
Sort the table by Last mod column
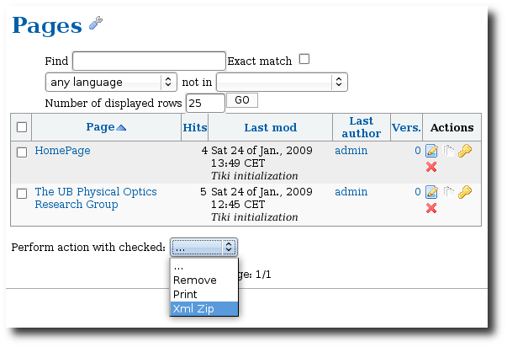270,127
